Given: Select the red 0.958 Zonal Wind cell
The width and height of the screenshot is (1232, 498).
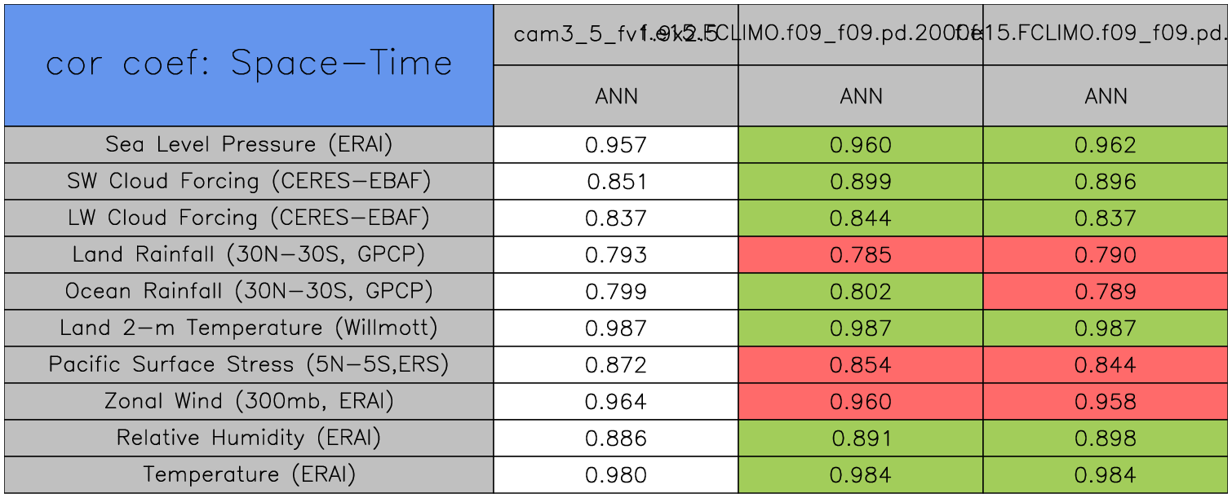Looking at the screenshot, I should (1106, 402).
